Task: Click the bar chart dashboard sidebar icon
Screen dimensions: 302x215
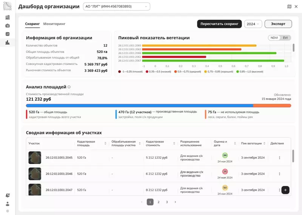Action: coord(8,42)
